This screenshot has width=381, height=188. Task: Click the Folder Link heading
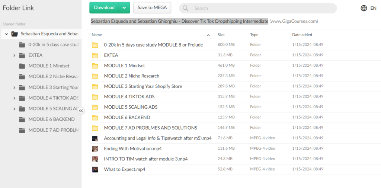pyautogui.click(x=18, y=8)
